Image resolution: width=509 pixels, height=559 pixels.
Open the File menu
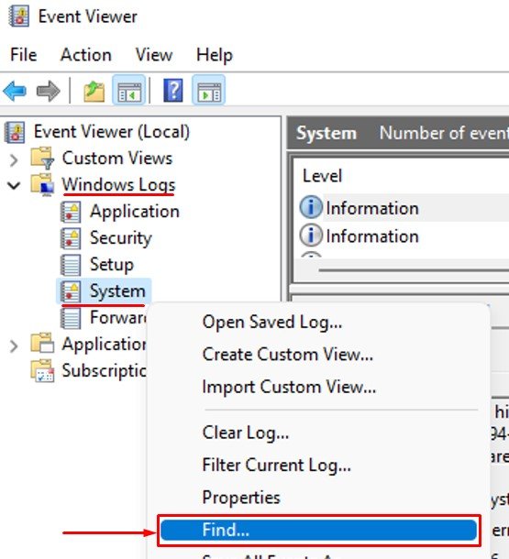pos(24,55)
